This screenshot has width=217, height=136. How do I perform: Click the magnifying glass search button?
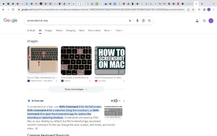(x=149, y=21)
